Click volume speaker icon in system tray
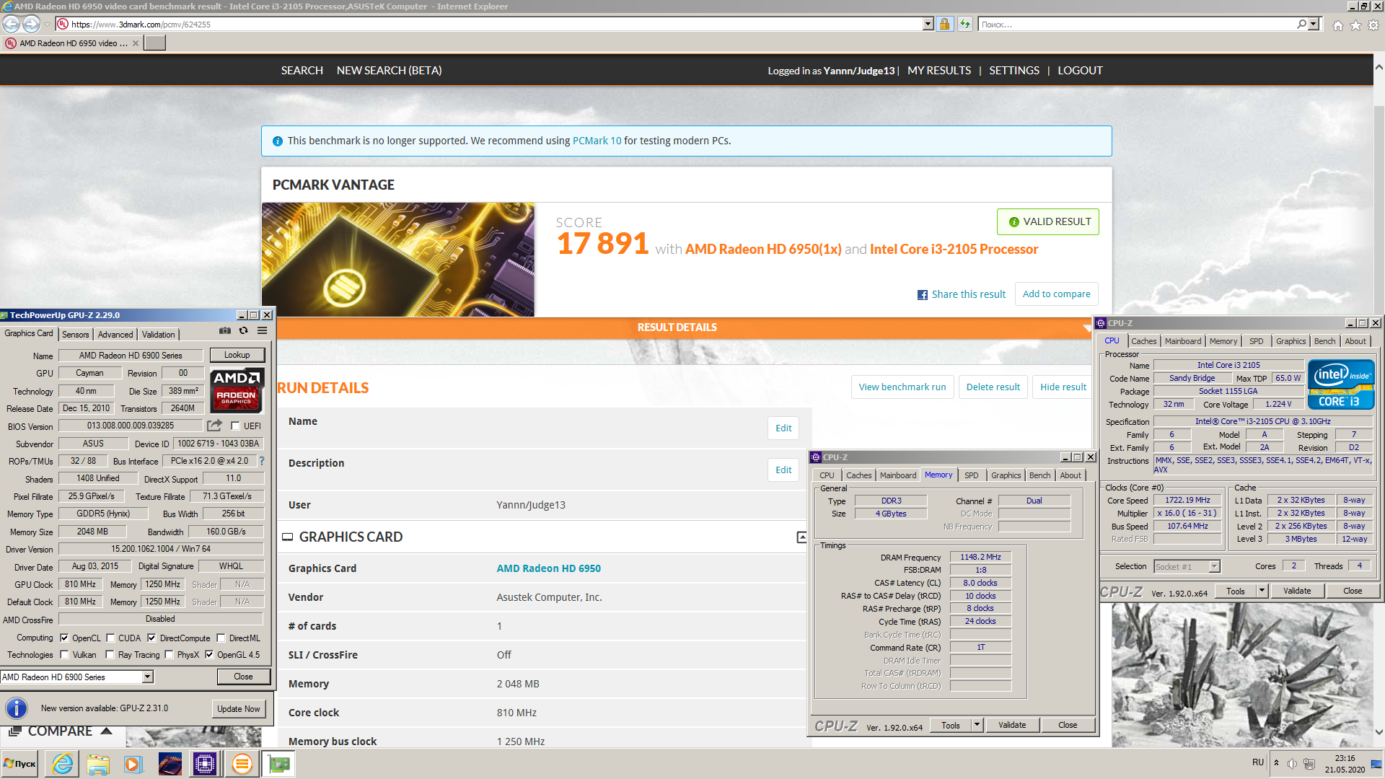Viewport: 1385px width, 779px height. pyautogui.click(x=1292, y=764)
